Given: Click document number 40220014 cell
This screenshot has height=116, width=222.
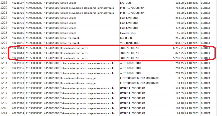Looking at the screenshot, I should click(16, 113).
